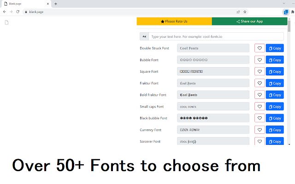Favorite the Square Font heart
The image size is (295, 184).
(x=260, y=72)
